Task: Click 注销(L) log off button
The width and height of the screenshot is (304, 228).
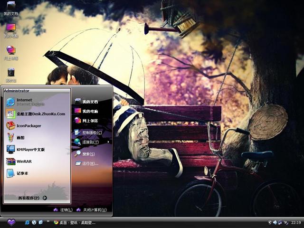Action: tap(63, 210)
